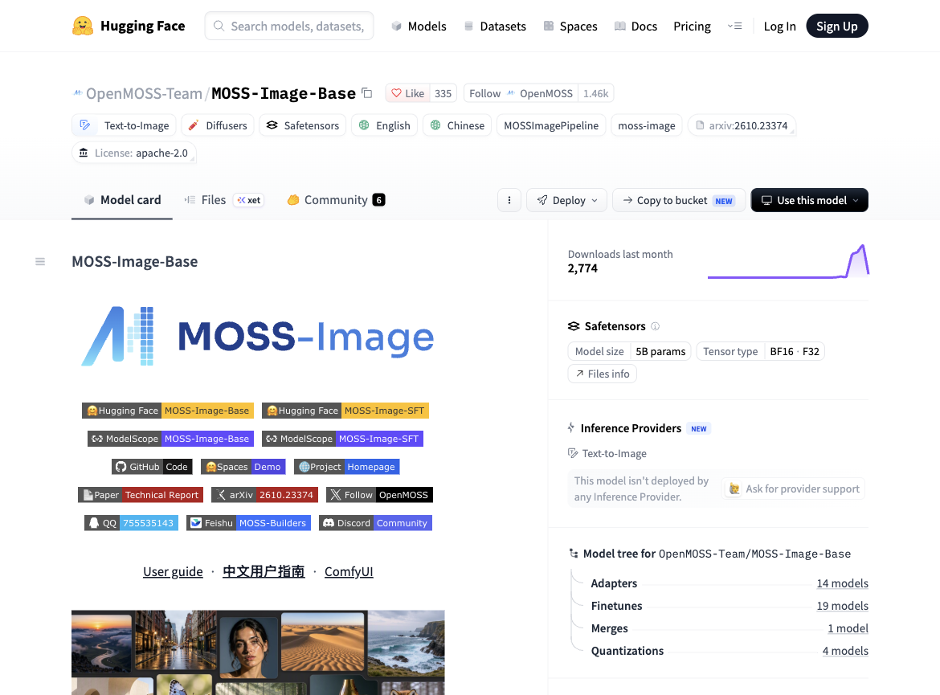Viewport: 940px width, 695px height.
Task: Open the ComfyUI link
Action: (x=349, y=571)
